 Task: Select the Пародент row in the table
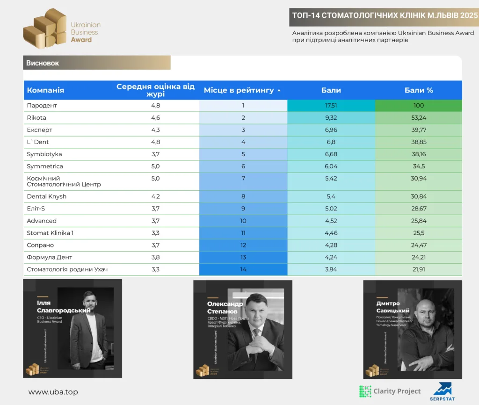click(243, 105)
